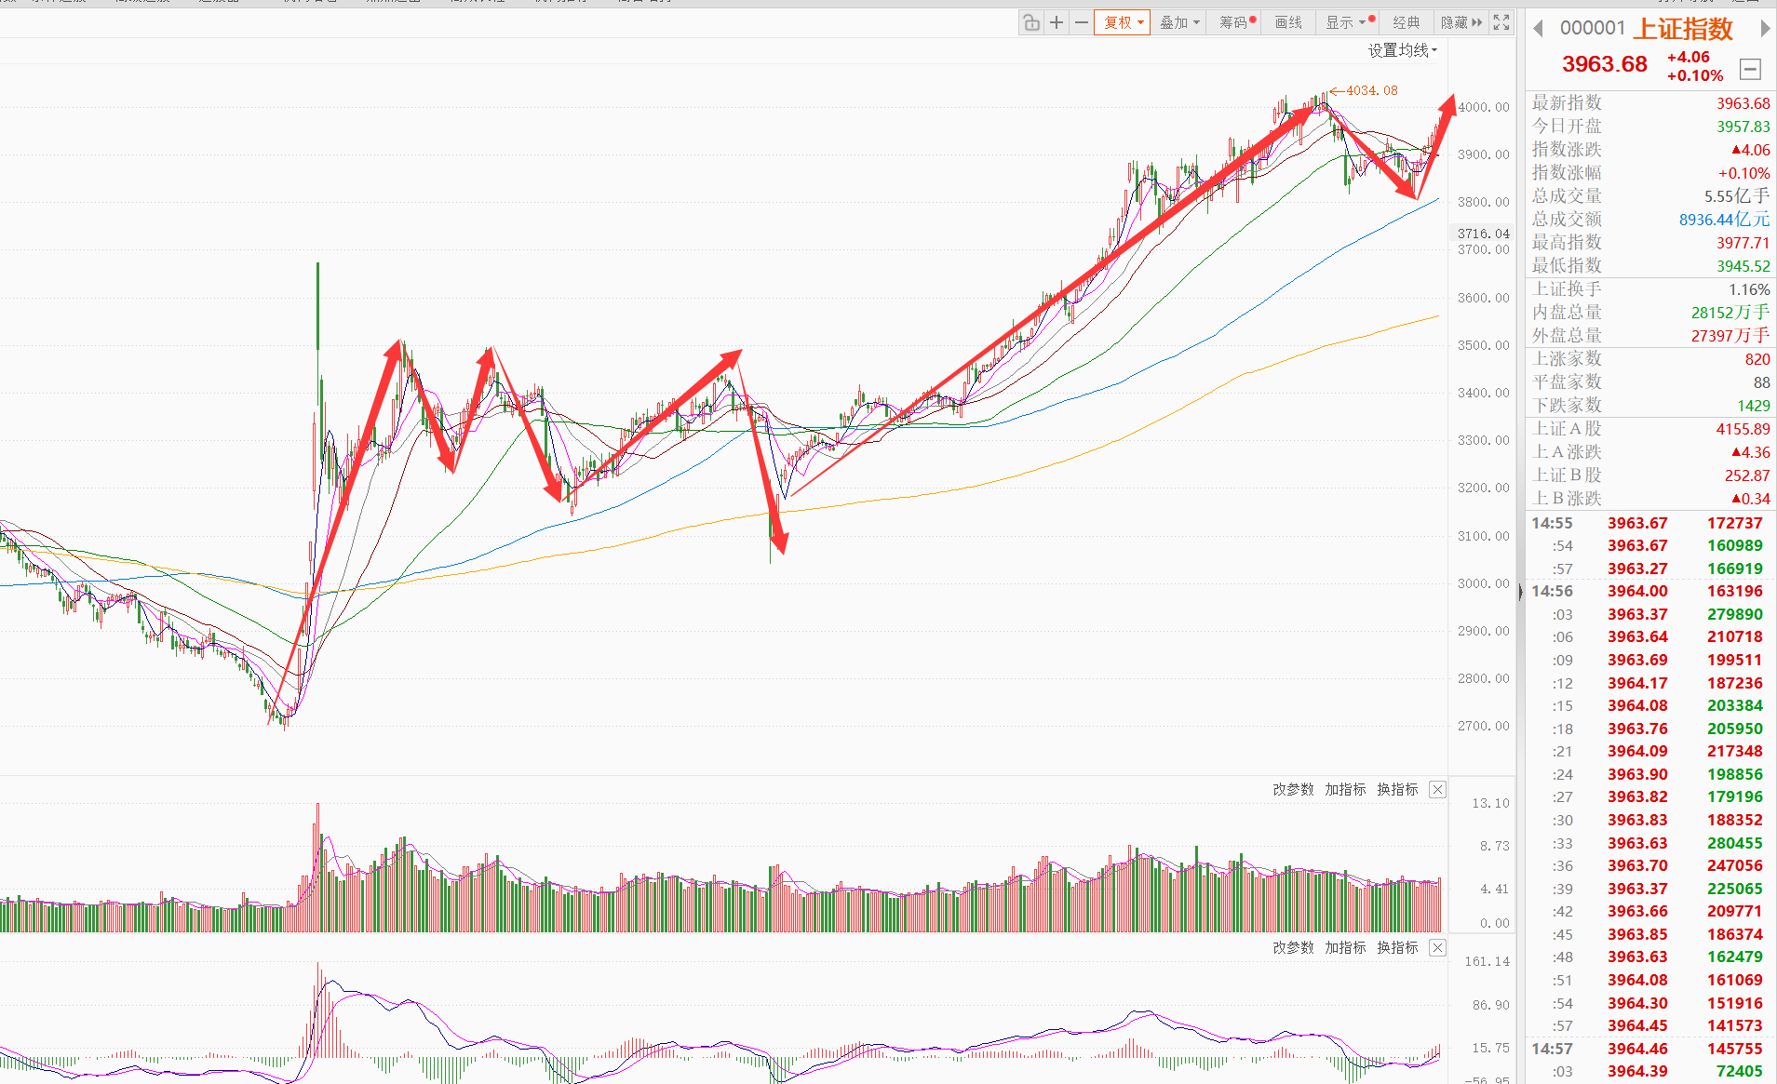Click 改参数 on the volume indicator
The image size is (1777, 1084).
[1293, 789]
